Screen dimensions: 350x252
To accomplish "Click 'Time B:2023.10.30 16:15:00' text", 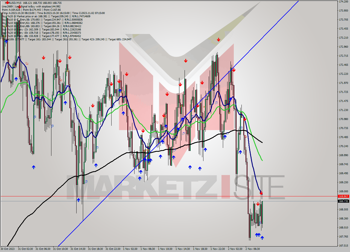I will [x=54, y=13].
